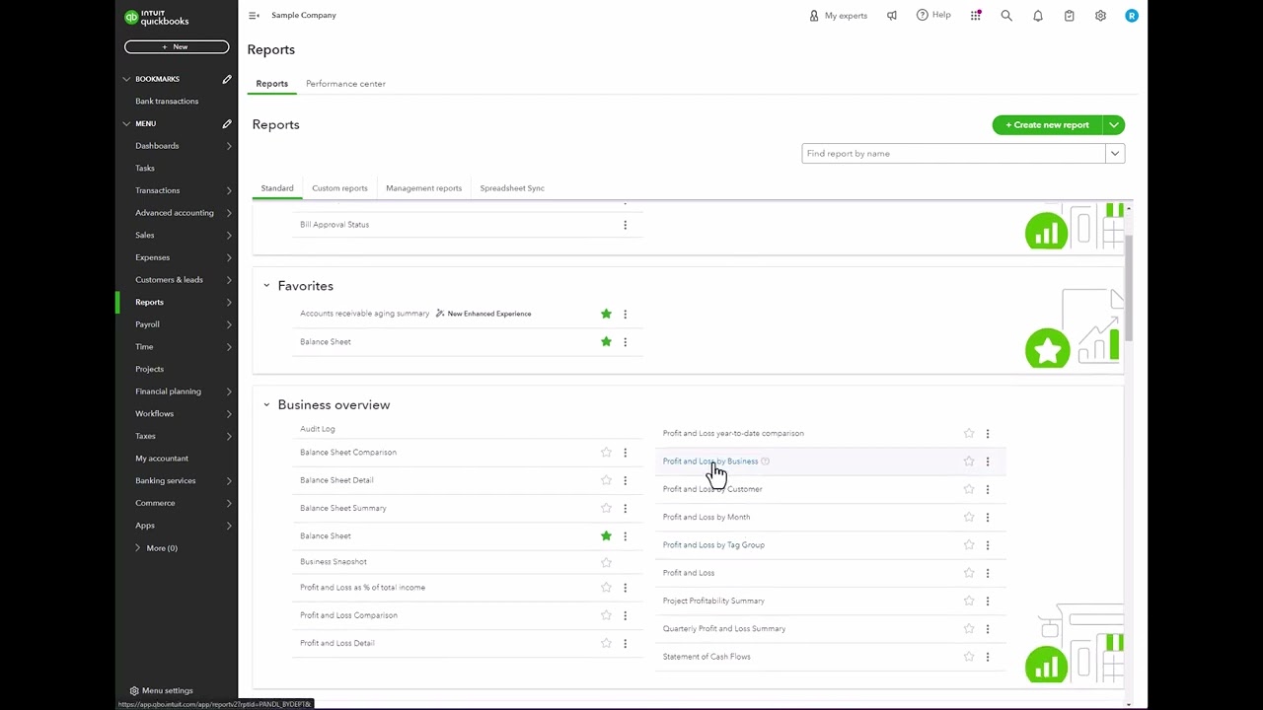Click the QuickBooks logo
The height and width of the screenshot is (710, 1263).
(156, 17)
